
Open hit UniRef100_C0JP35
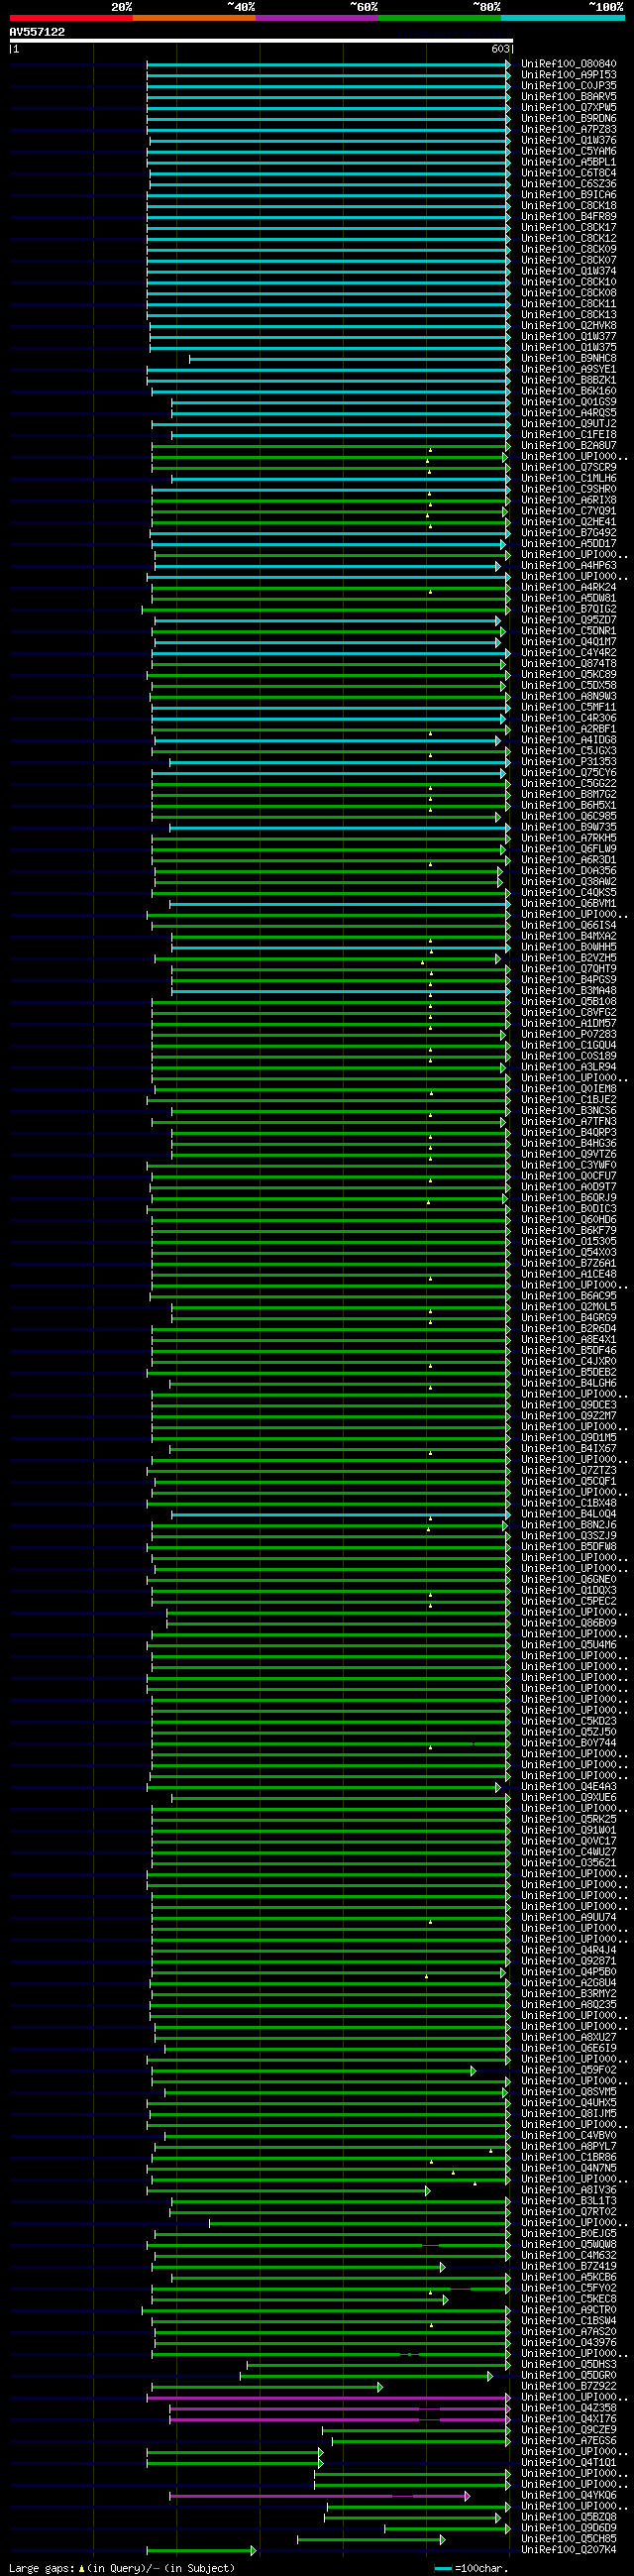[568, 86]
